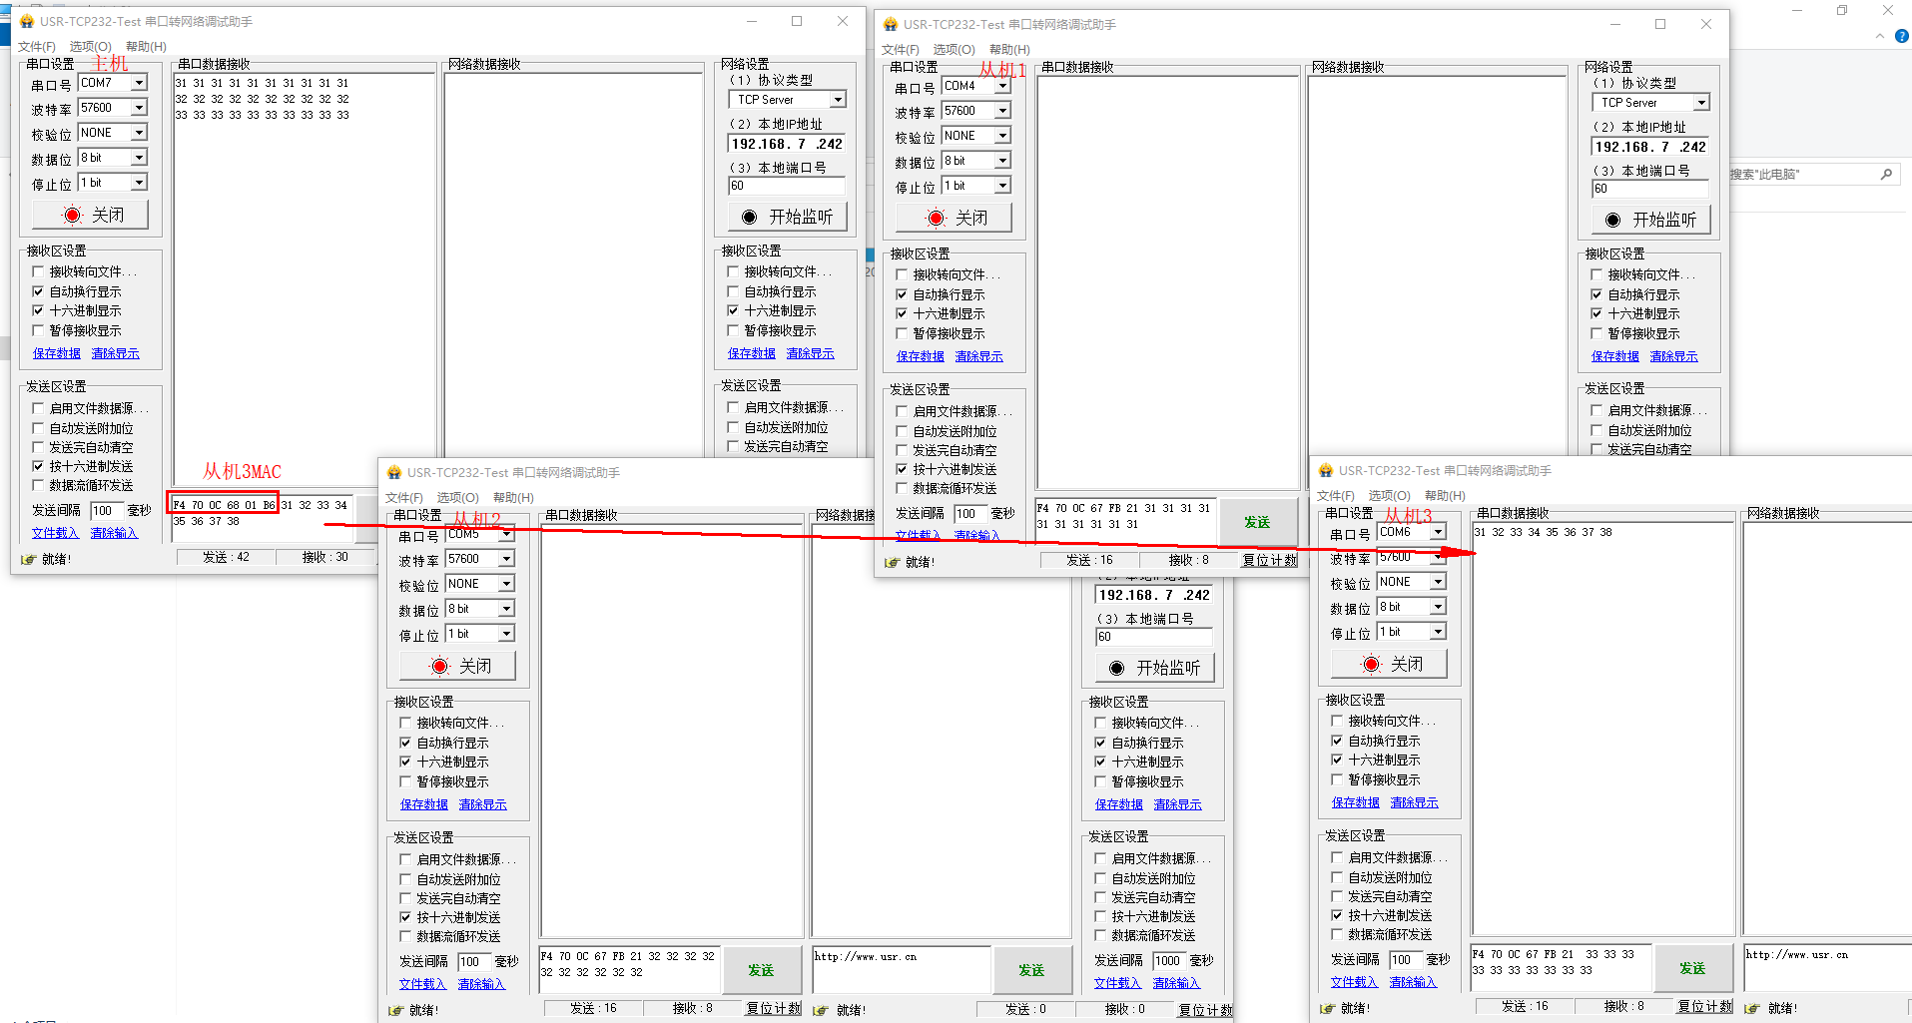Open 帮助(H) menu in the 从机3 window

pos(1444,496)
